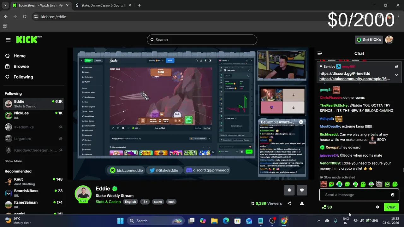Image resolution: width=404 pixels, height=227 pixels.
Task: Open the stakecommunity.com pinned link
Action: [354, 79]
